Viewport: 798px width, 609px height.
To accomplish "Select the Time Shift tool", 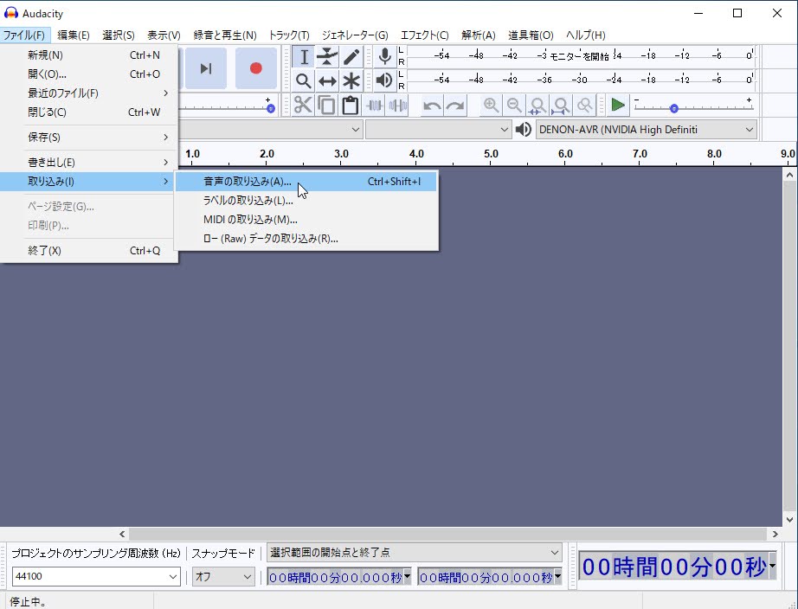I will point(327,80).
